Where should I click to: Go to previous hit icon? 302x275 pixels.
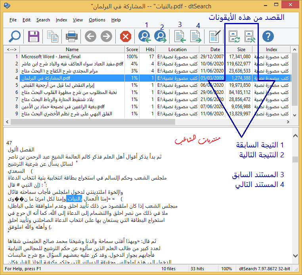(143, 37)
